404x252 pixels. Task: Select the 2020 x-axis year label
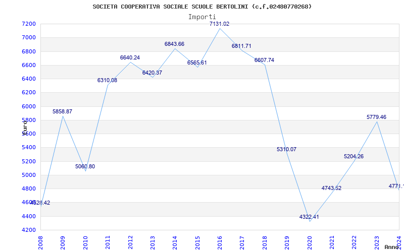coord(310,242)
